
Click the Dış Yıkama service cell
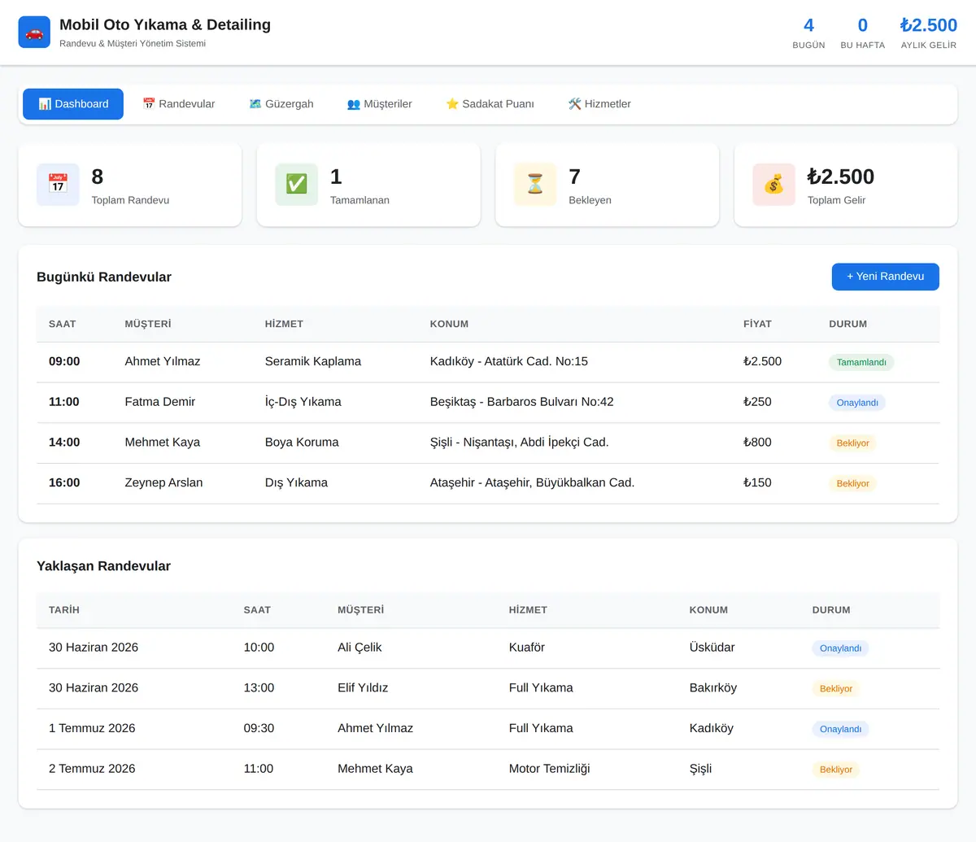[x=296, y=482]
